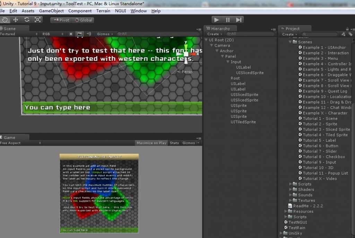Open Scene panel options menu icon

199,29
